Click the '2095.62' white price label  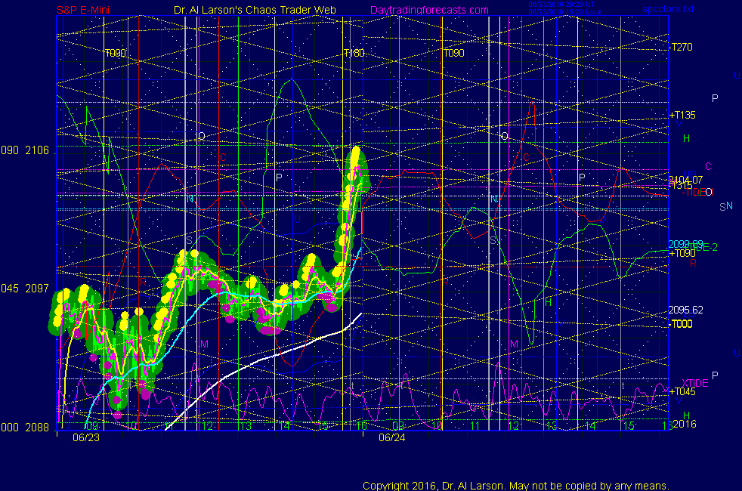click(x=685, y=310)
